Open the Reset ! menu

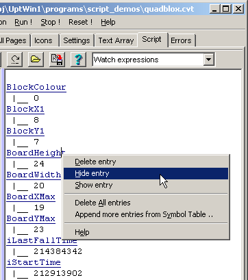80,22
